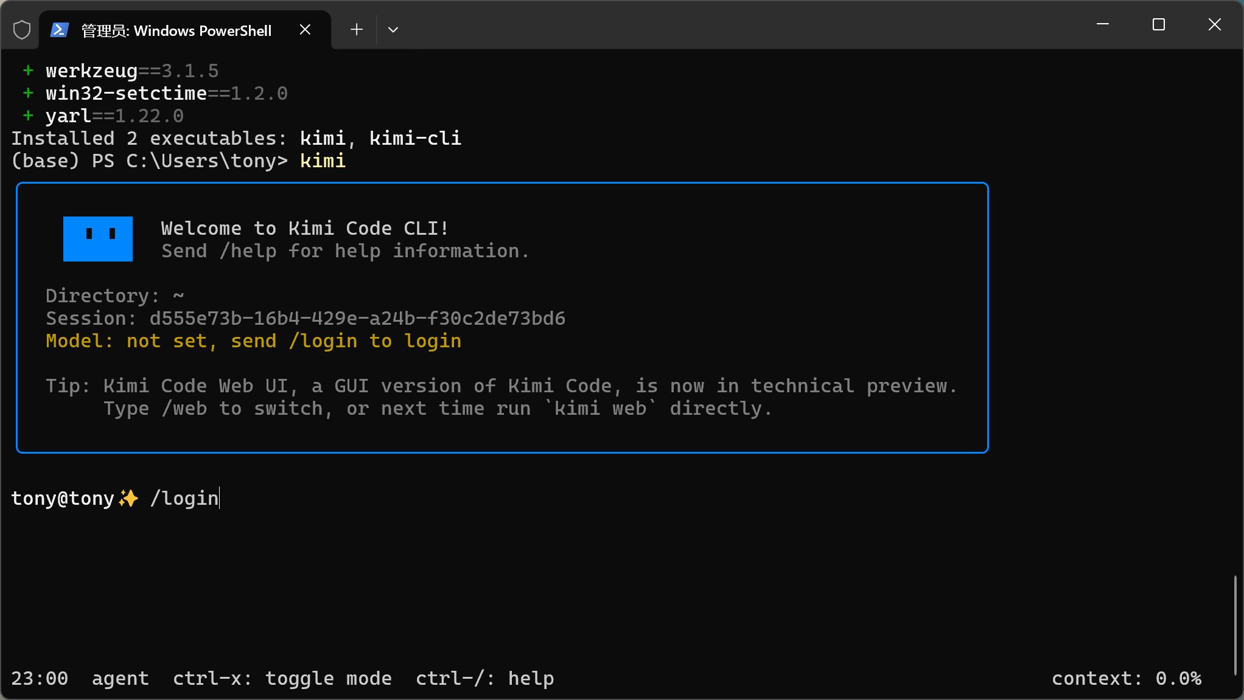This screenshot has width=1244, height=700.
Task: Click the sparkle icon in the prompt
Action: tap(128, 498)
